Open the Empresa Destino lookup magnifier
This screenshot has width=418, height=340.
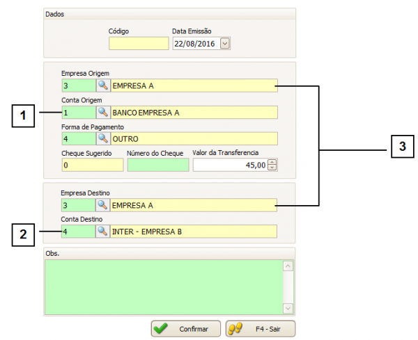click(x=102, y=205)
